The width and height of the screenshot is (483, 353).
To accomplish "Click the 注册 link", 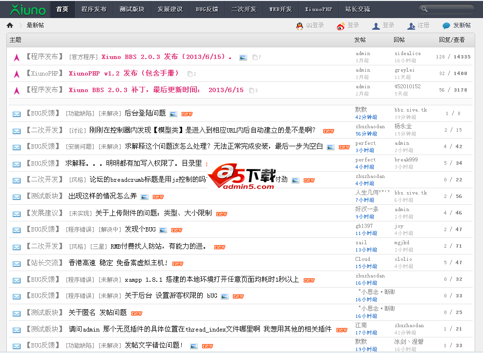I will click(x=423, y=25).
